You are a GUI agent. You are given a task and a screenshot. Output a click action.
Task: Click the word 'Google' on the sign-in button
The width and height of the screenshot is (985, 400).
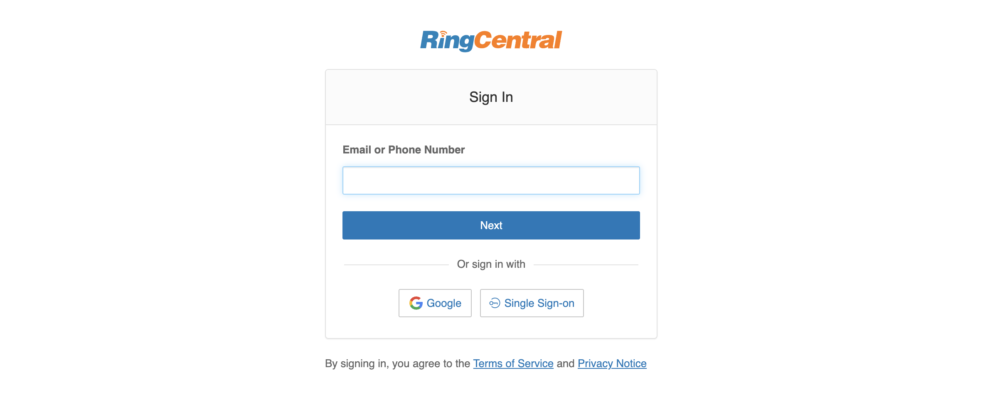click(444, 303)
